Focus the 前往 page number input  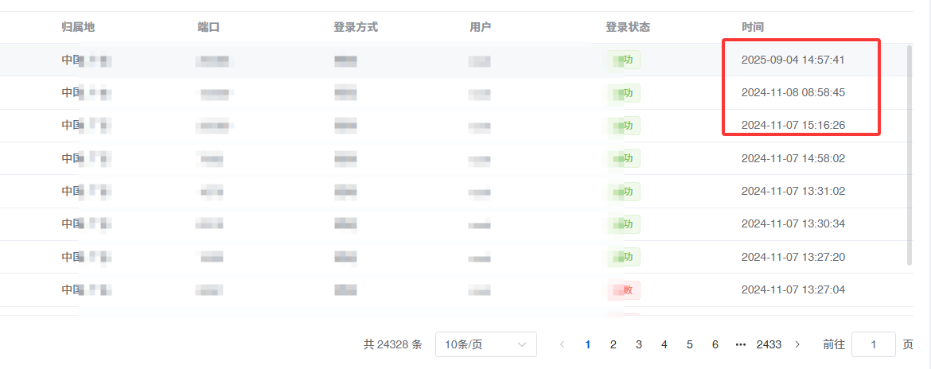click(x=874, y=344)
